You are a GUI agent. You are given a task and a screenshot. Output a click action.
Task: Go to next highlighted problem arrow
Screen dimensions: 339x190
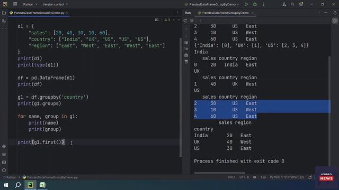pyautogui.click(x=179, y=20)
